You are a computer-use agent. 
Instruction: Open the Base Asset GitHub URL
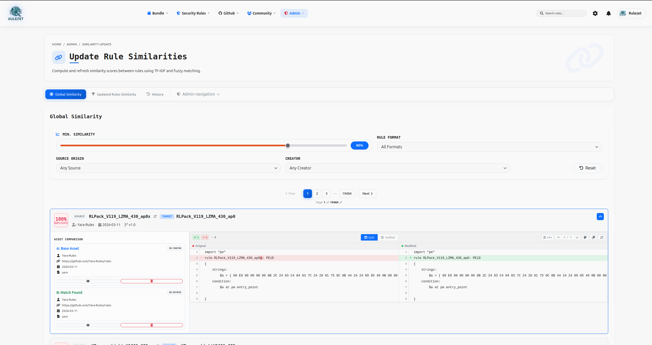click(x=86, y=261)
